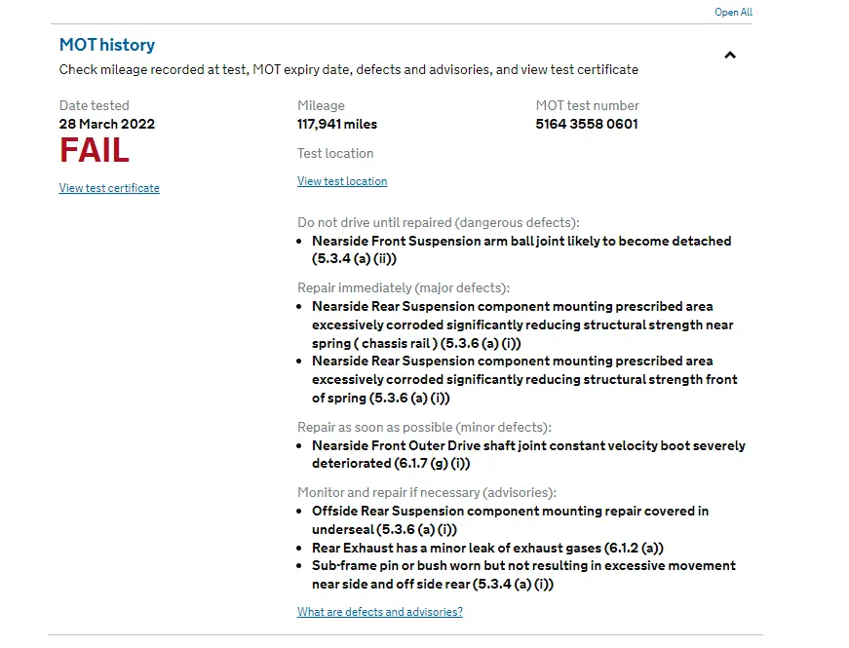849x648 pixels.
Task: View the test certificate
Action: (109, 188)
